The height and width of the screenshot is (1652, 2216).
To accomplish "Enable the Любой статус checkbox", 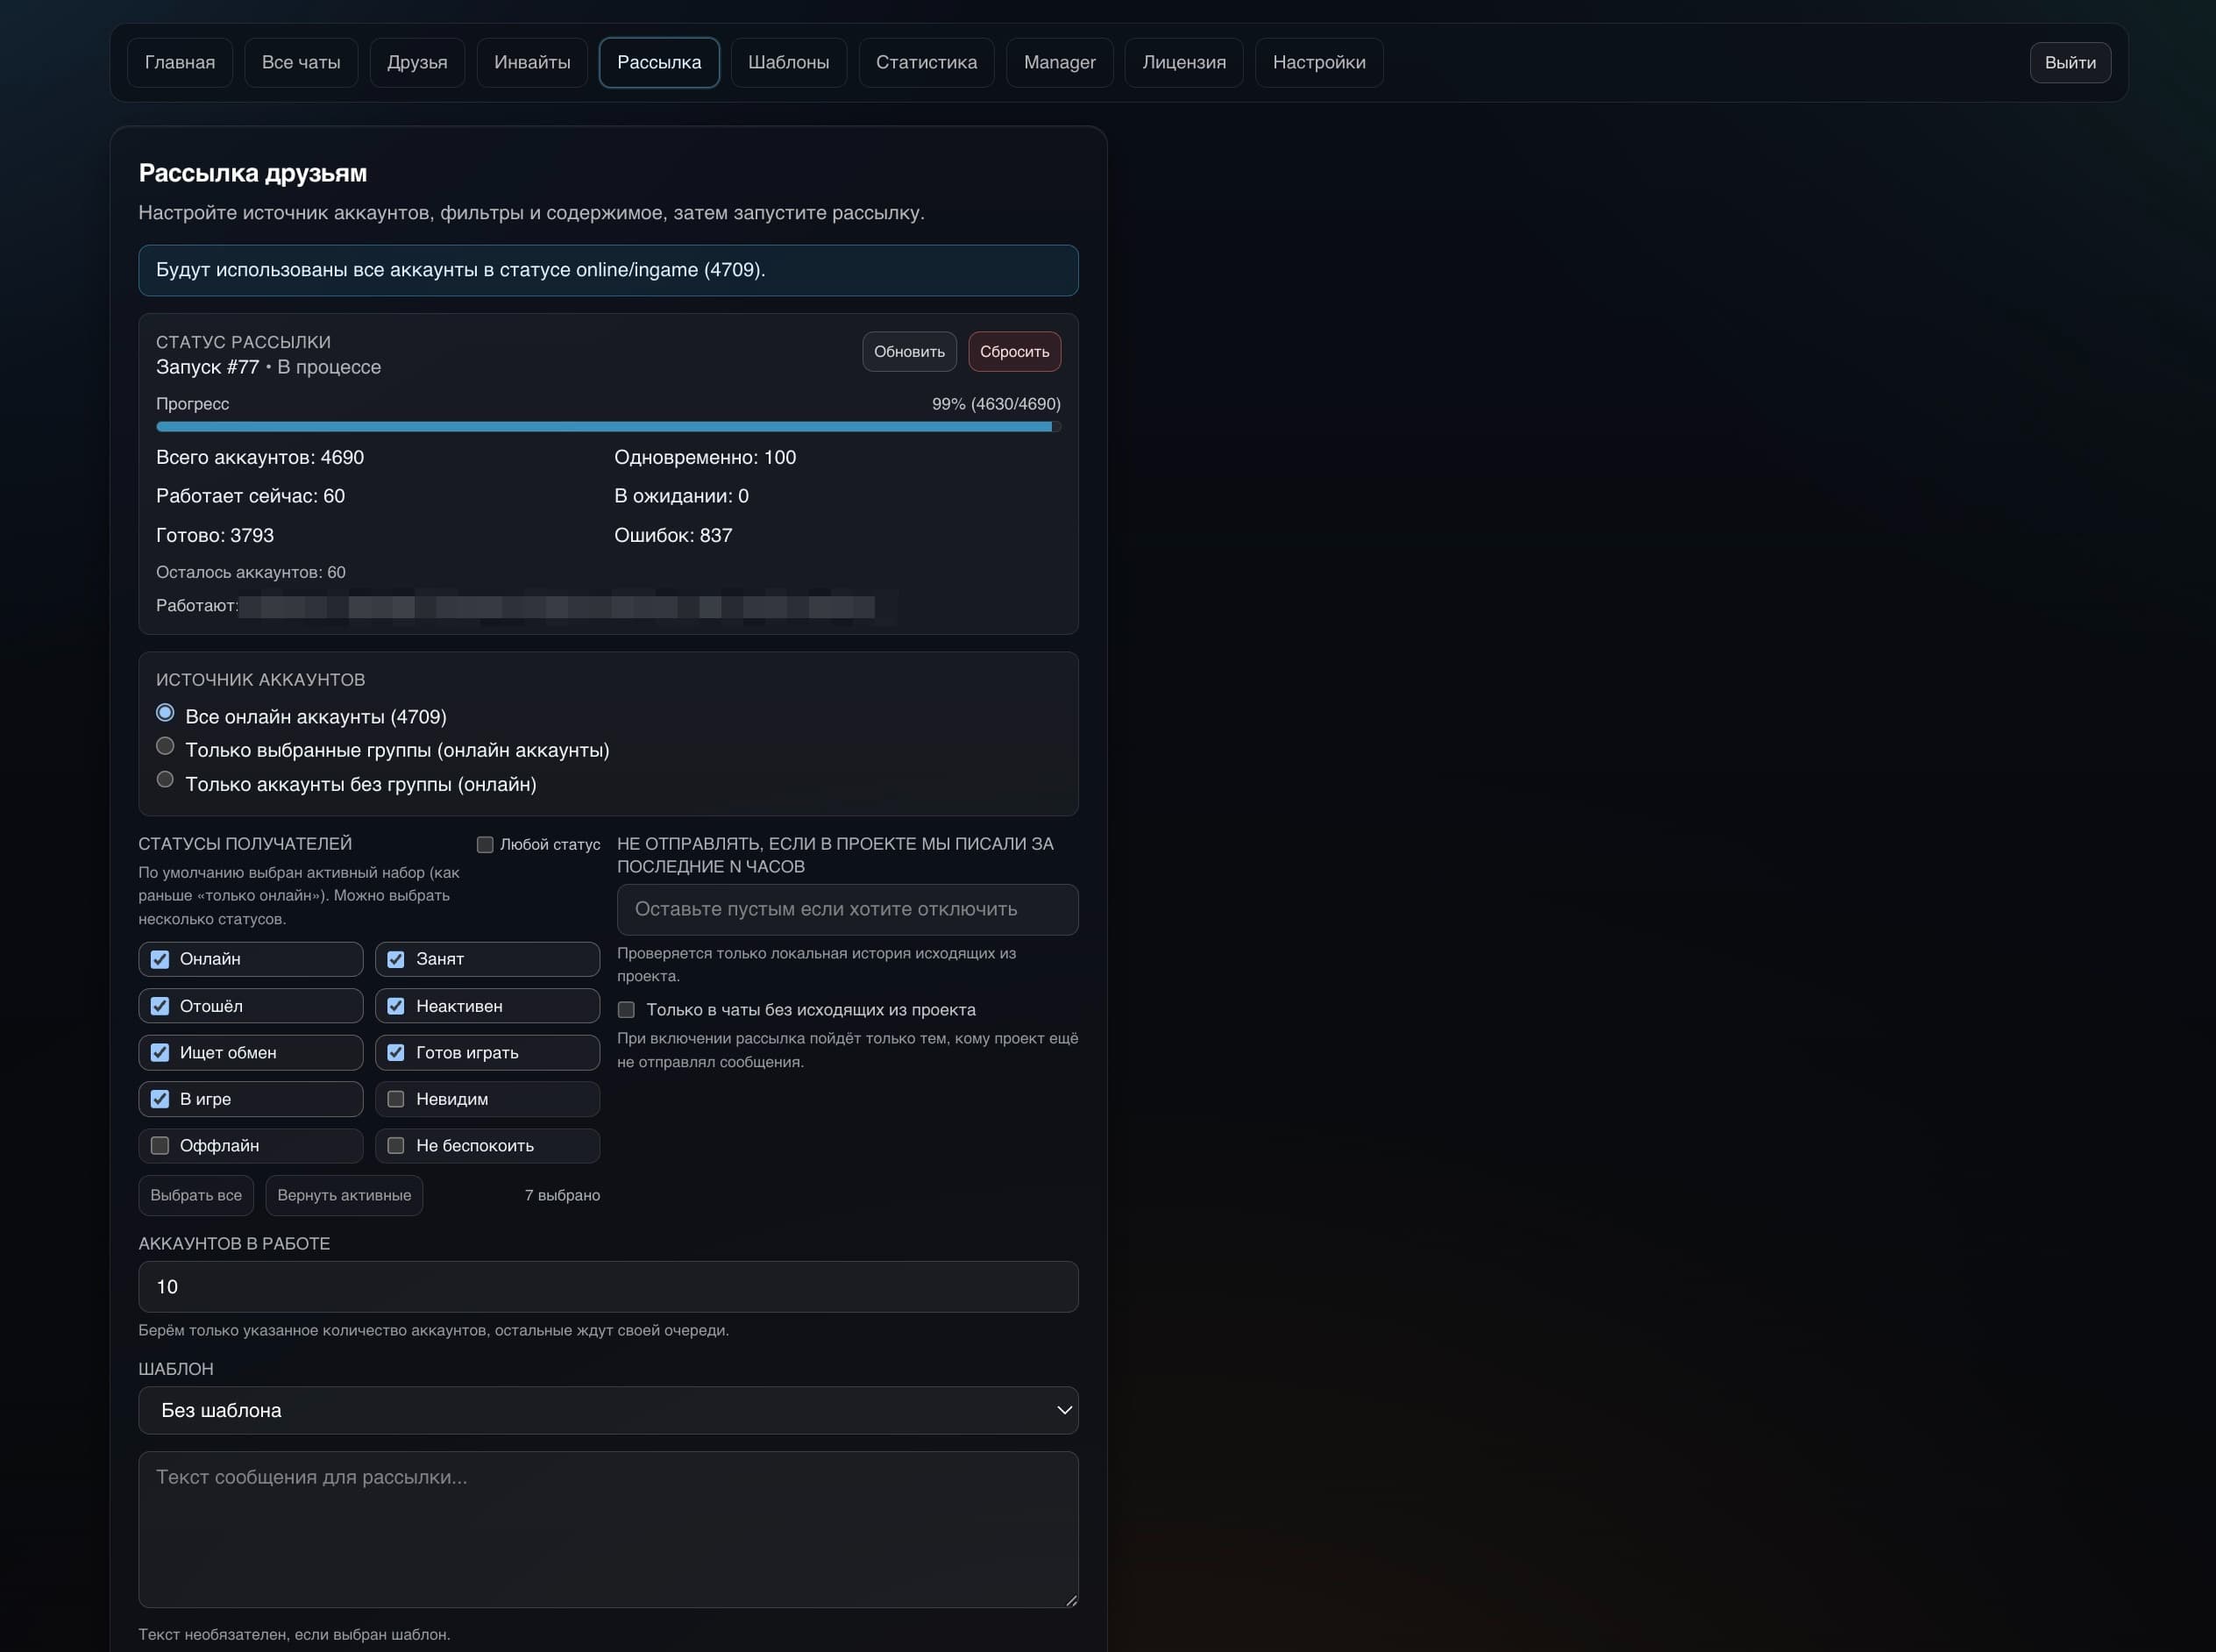I will tap(485, 844).
